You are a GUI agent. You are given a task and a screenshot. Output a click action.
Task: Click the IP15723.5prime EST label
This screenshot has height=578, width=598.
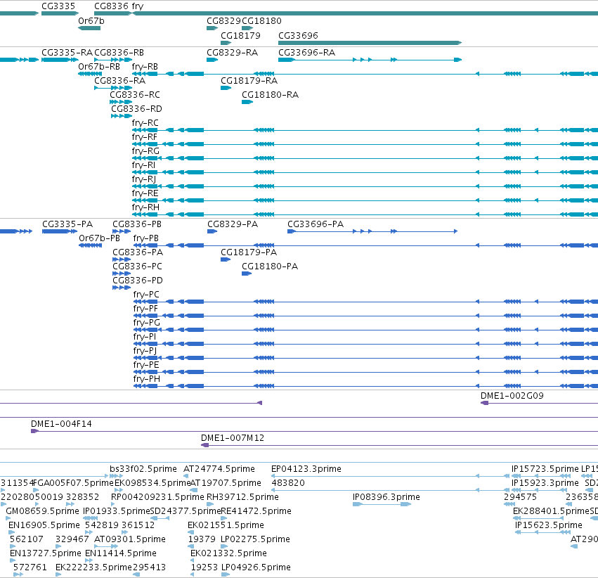(545, 469)
